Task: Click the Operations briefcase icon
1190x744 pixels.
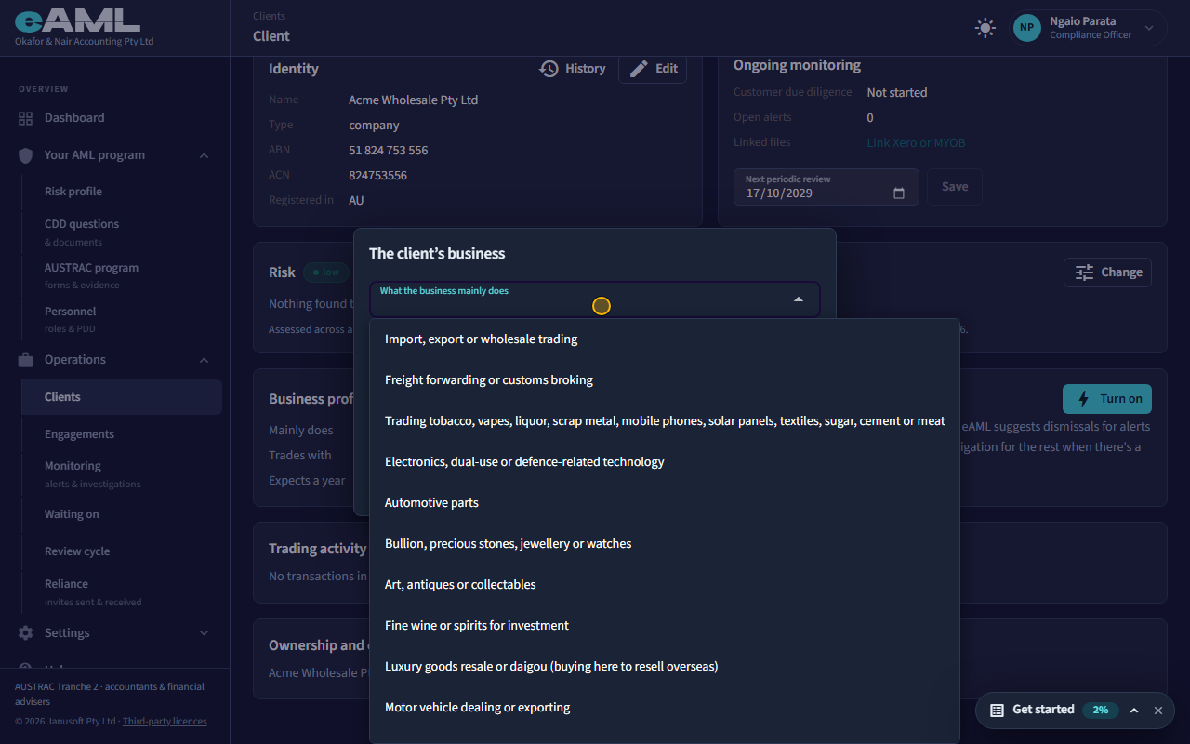Action: 26,360
